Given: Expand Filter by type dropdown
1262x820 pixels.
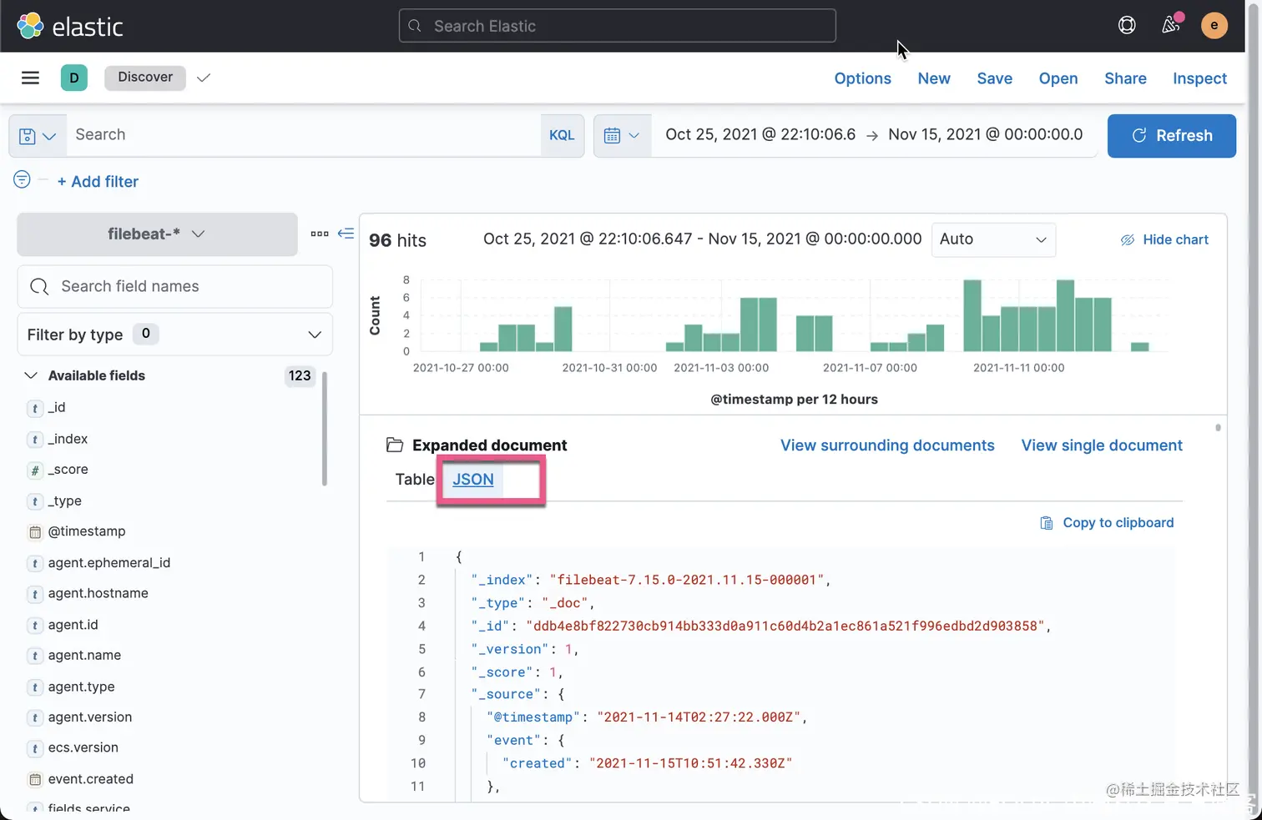Looking at the screenshot, I should point(174,335).
